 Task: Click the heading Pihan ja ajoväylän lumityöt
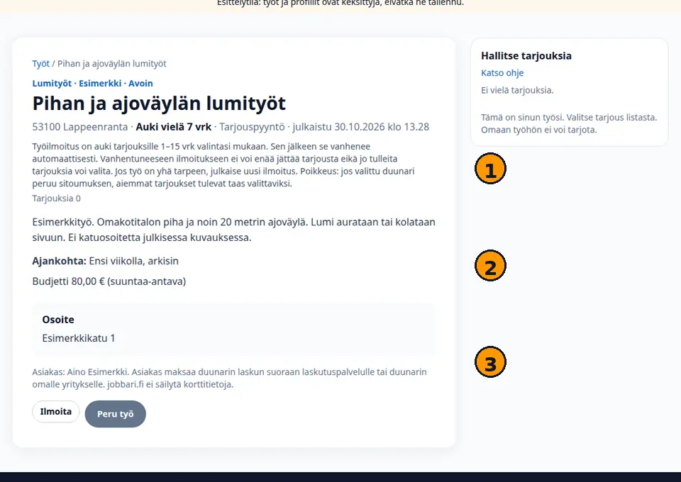click(x=159, y=103)
